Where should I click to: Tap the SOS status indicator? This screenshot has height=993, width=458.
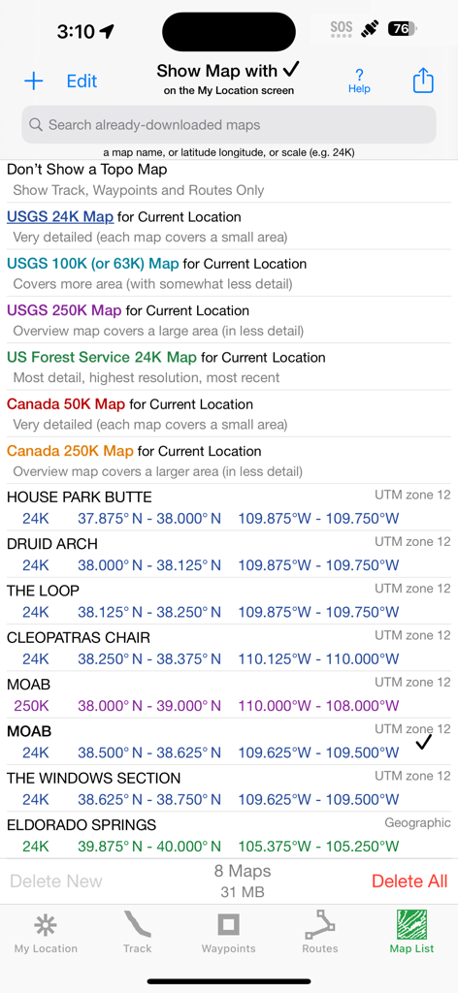click(x=342, y=30)
